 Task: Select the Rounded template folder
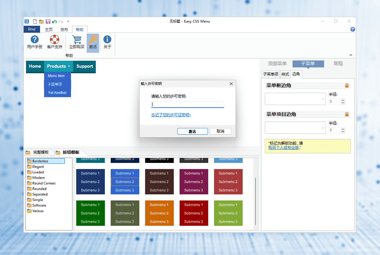click(x=37, y=189)
